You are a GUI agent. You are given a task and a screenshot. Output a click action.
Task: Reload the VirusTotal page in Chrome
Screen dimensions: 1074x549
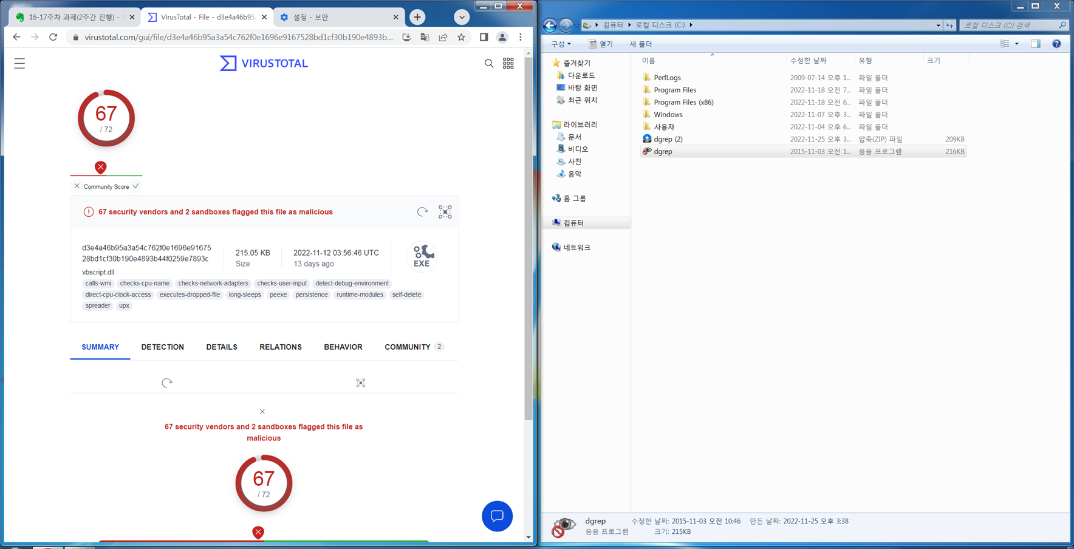pyautogui.click(x=53, y=37)
